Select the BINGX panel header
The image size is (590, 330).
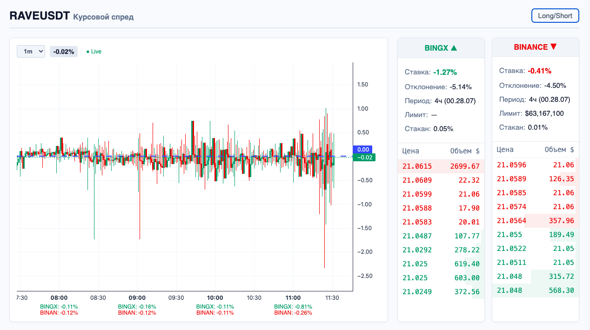(441, 47)
